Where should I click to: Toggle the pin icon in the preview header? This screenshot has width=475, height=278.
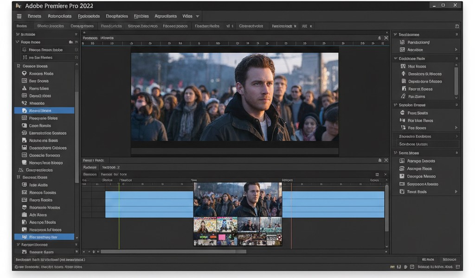[x=379, y=38]
